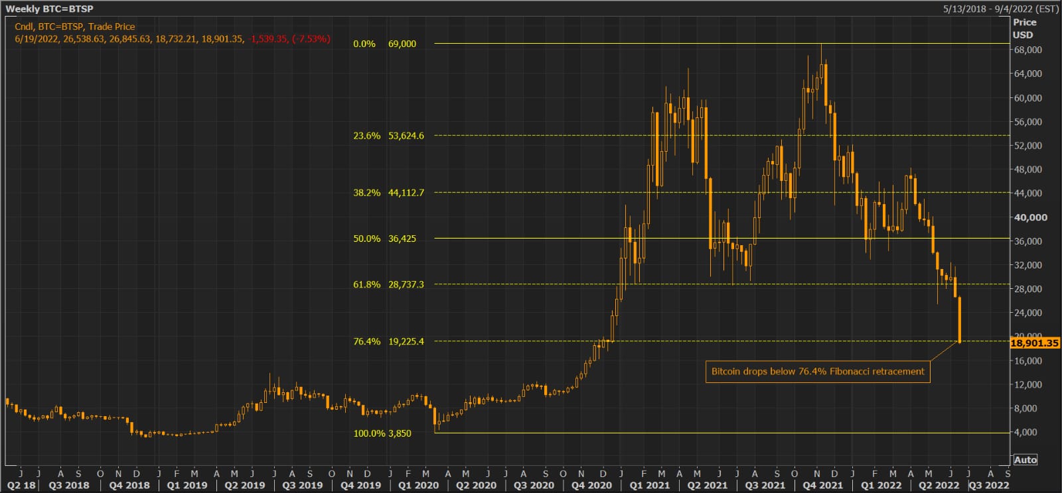Click 68,000 on the price axis
The width and height of the screenshot is (1062, 493).
coord(1027,50)
